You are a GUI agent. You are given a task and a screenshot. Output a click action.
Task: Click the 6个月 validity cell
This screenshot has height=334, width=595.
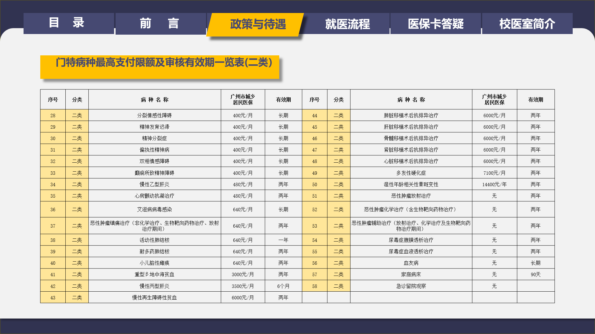point(284,286)
